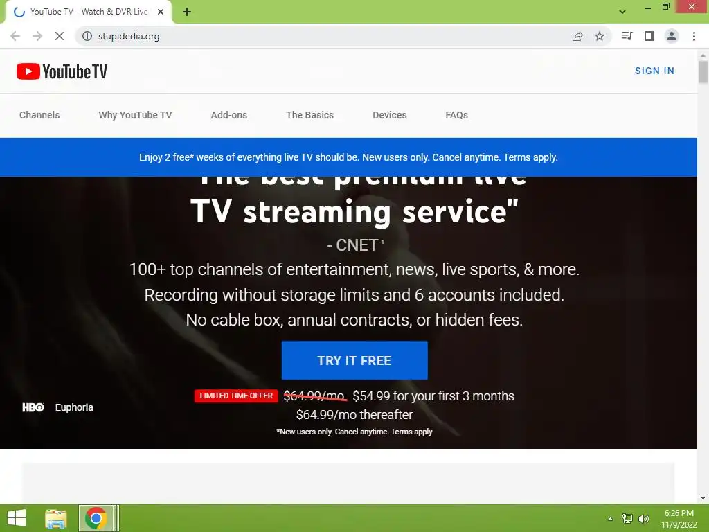The width and height of the screenshot is (709, 532).
Task: Click scrollbar down arrow
Action: pyautogui.click(x=703, y=498)
